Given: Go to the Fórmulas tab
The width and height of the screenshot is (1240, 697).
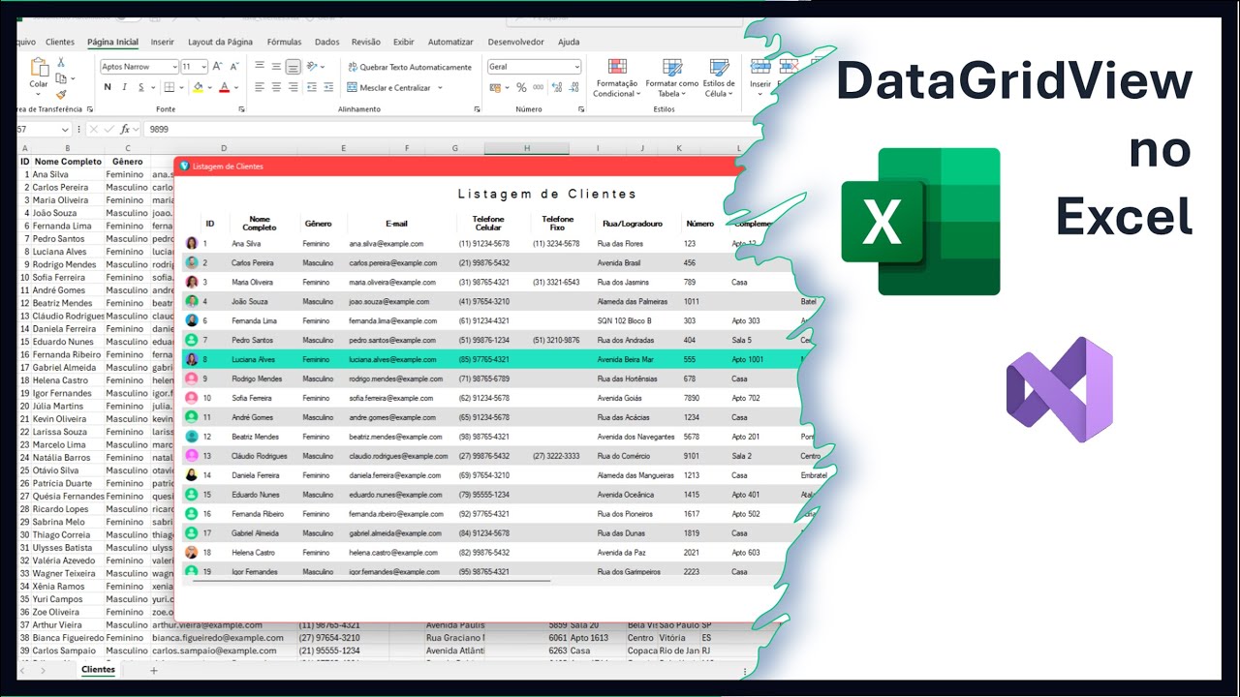Looking at the screenshot, I should [x=284, y=42].
